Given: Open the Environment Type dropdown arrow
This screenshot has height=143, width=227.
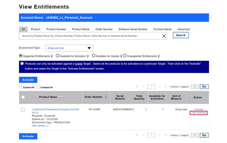Looking at the screenshot, I should pyautogui.click(x=89, y=48).
